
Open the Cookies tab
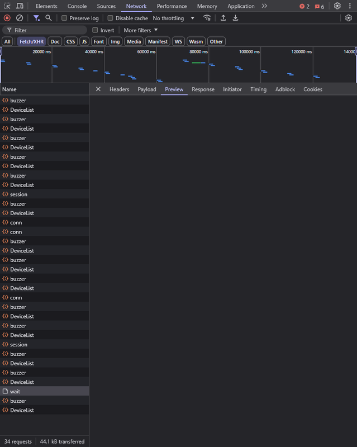pos(313,89)
